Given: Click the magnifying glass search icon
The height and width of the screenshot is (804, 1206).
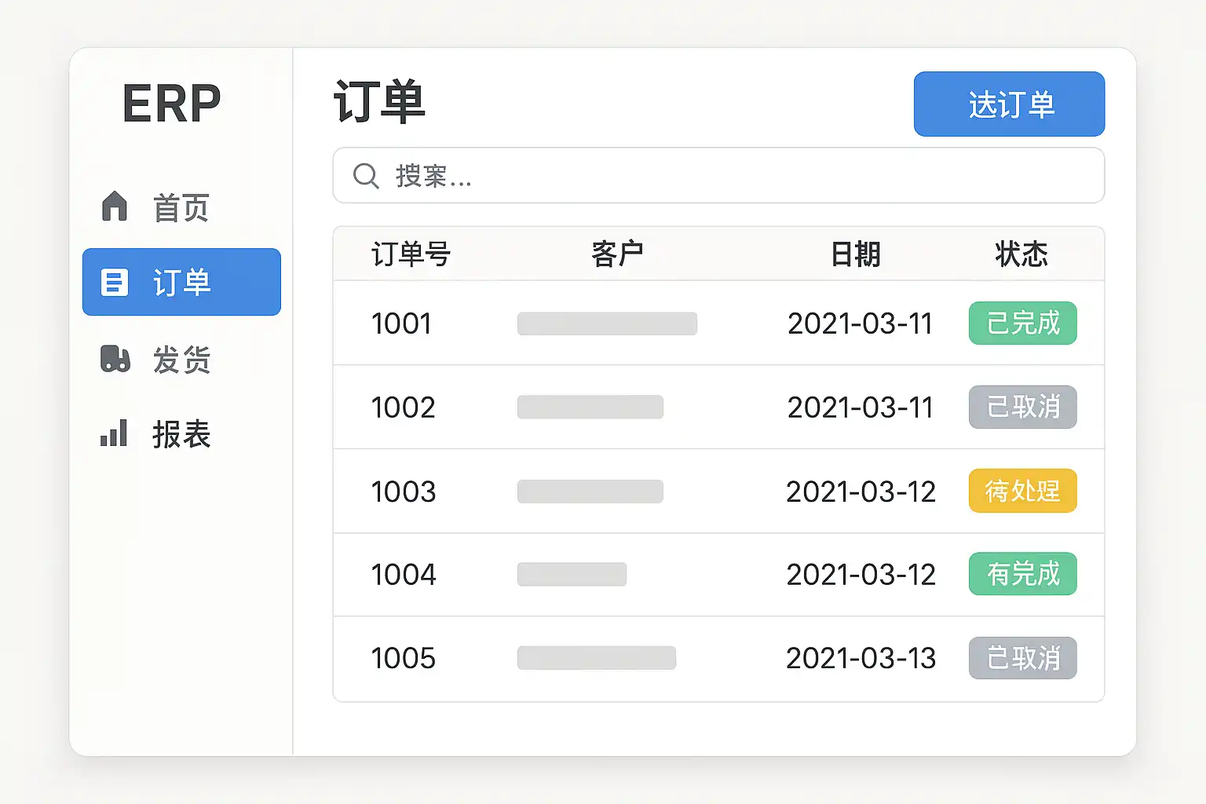Looking at the screenshot, I should [366, 175].
